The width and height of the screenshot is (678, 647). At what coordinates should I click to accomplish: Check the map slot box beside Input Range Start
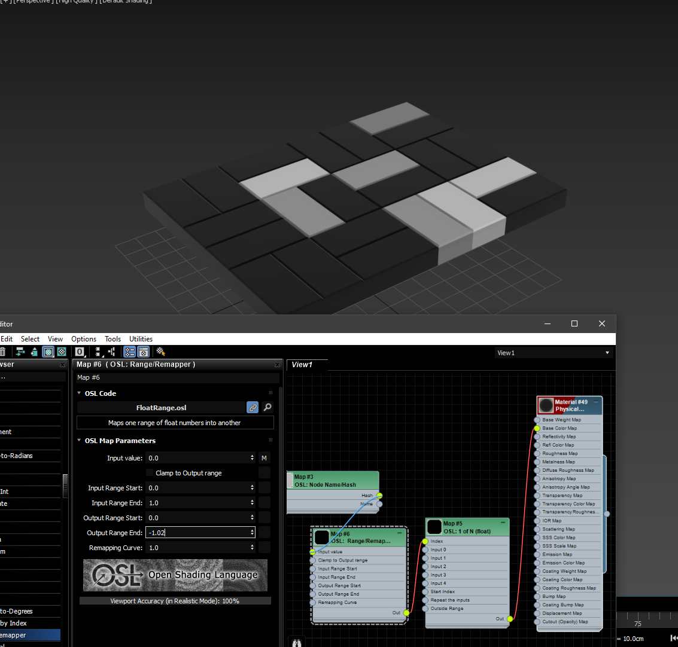pos(264,487)
